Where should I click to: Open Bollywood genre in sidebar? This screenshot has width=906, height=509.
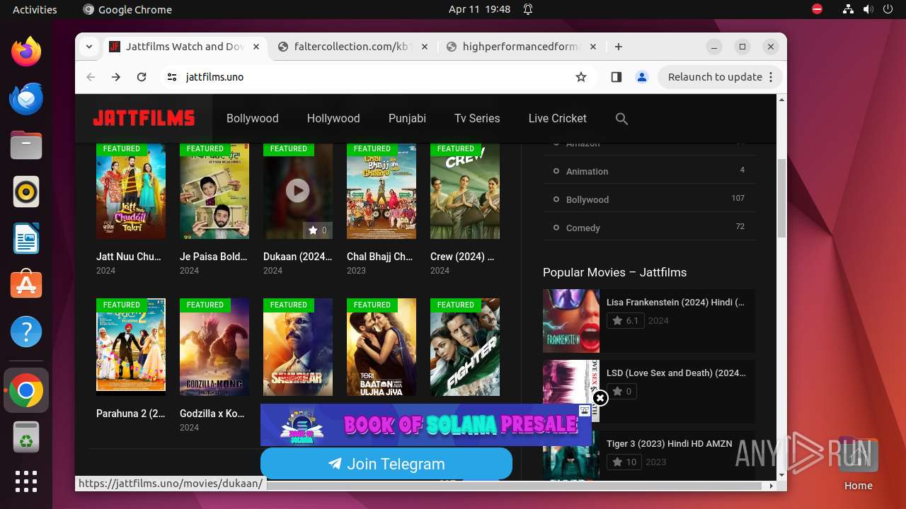(x=587, y=199)
